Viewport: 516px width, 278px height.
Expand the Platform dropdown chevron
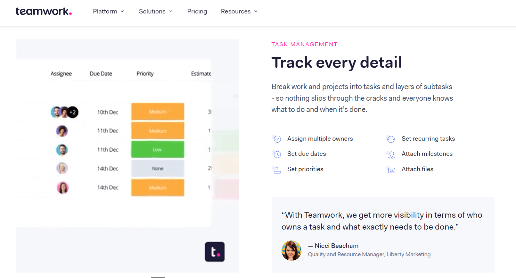[122, 12]
